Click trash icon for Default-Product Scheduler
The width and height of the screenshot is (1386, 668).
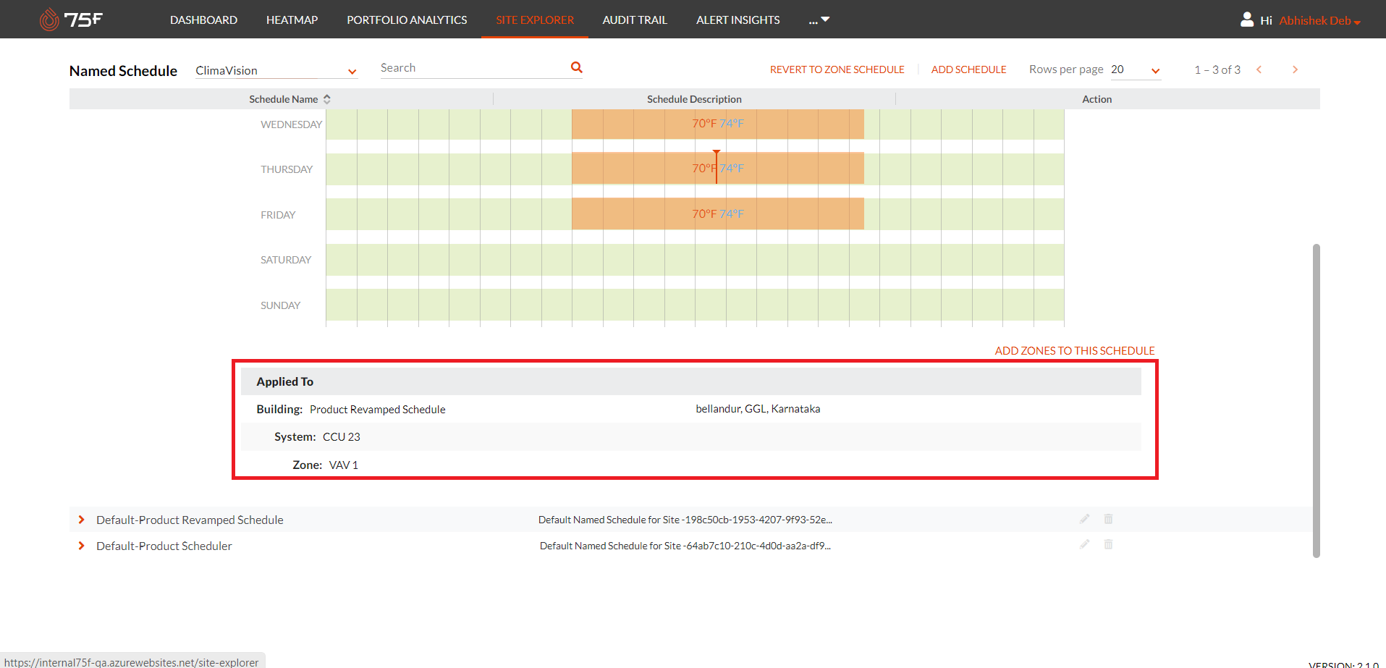pyautogui.click(x=1108, y=544)
